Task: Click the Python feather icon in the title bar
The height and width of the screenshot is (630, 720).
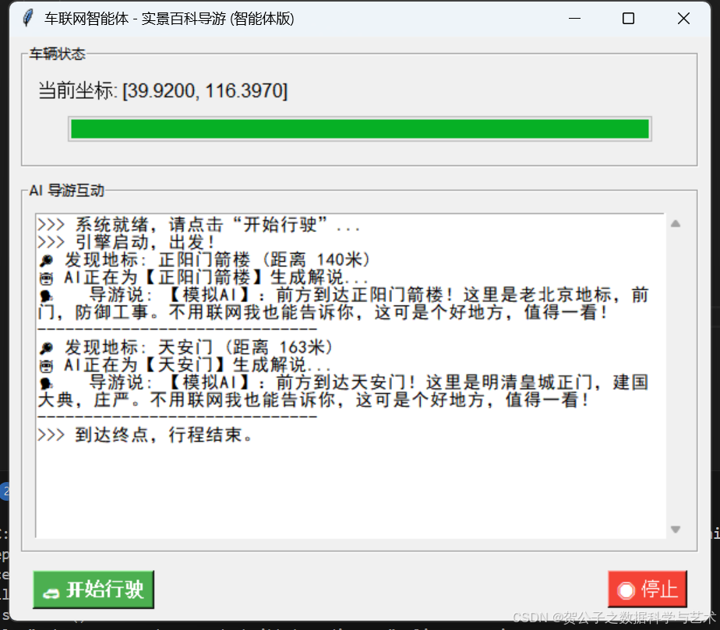Action: (x=27, y=17)
